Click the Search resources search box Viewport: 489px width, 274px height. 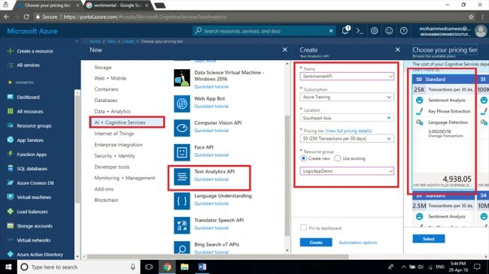coord(264,31)
